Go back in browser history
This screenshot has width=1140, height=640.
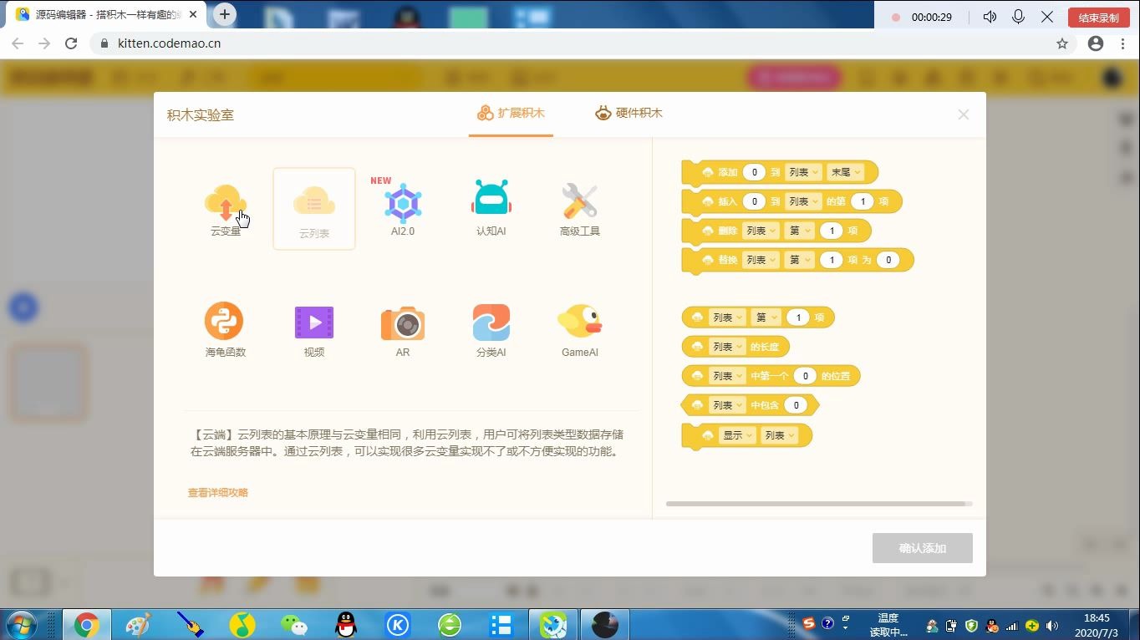pyautogui.click(x=18, y=43)
